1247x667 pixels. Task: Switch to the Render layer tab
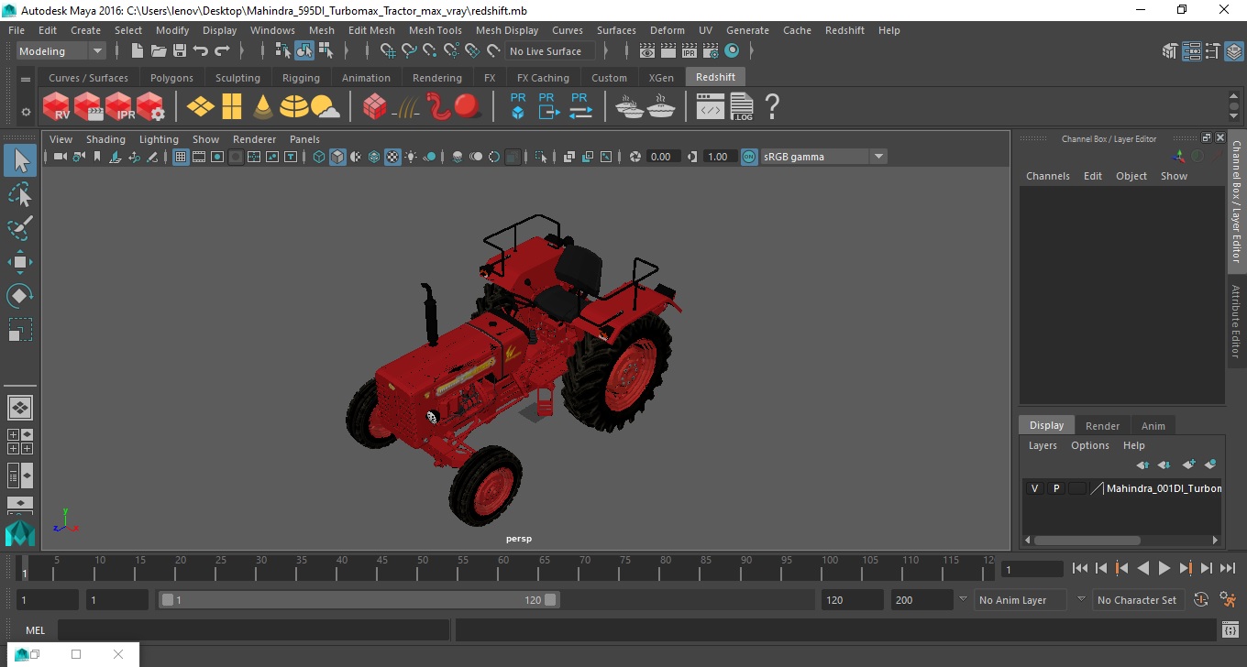click(x=1102, y=425)
